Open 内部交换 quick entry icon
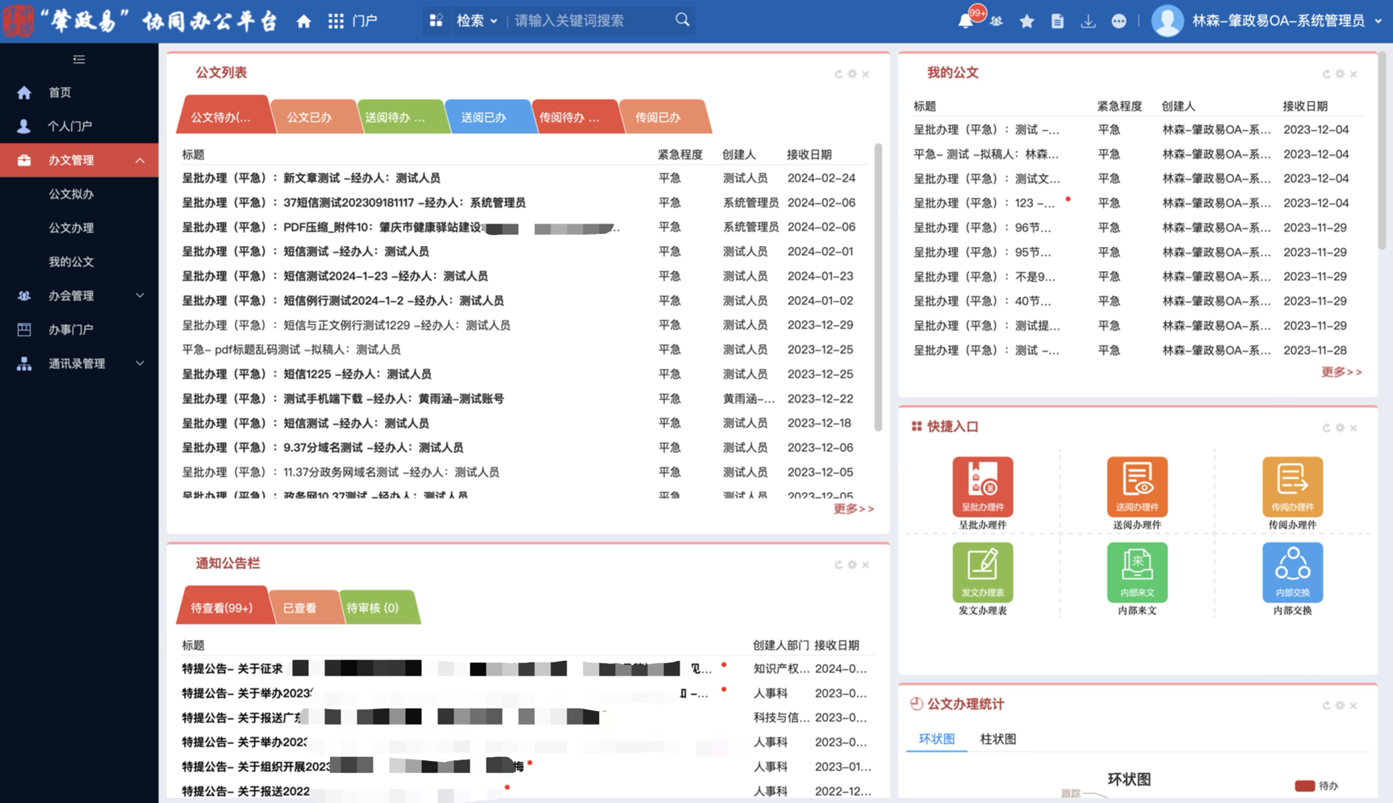The width and height of the screenshot is (1393, 803). coord(1292,572)
